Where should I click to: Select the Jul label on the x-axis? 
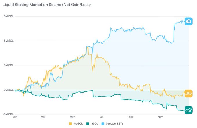pos(101,117)
